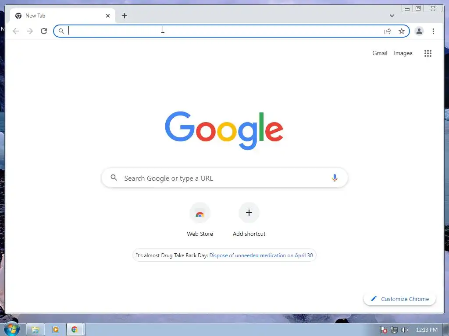
Task: Click the Add shortcut plus icon
Action: coord(249,213)
